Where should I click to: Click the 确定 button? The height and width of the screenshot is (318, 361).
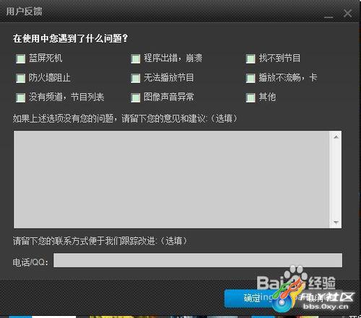click(x=252, y=299)
